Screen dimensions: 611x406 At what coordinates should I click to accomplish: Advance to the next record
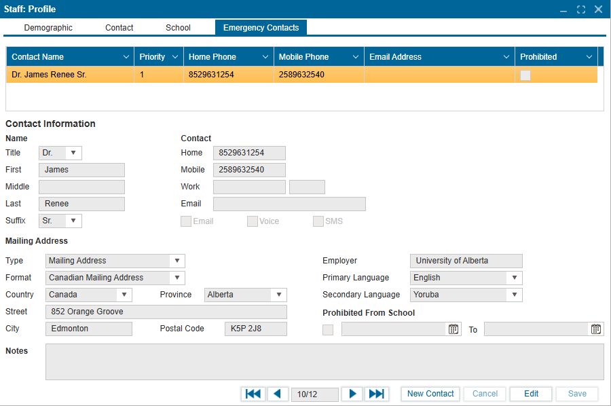[x=352, y=394]
